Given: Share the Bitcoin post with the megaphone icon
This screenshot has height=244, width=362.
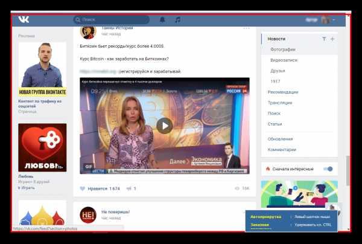Looking at the screenshot, I should (x=129, y=188).
